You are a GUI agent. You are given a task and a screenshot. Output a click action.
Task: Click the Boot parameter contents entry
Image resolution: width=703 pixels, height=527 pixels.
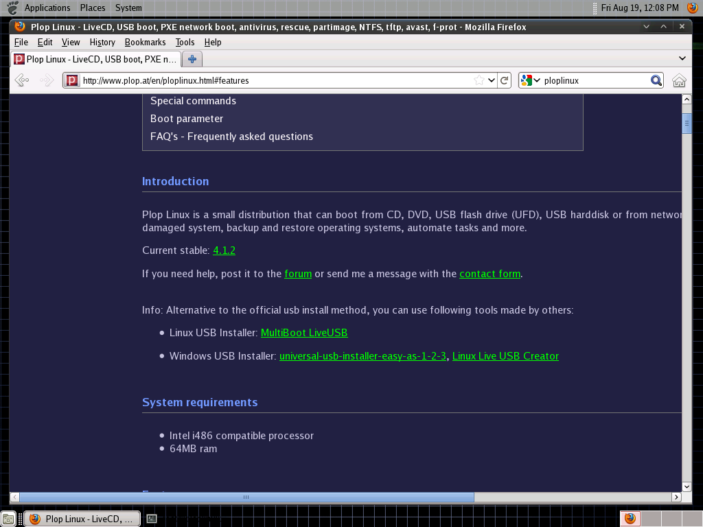187,119
